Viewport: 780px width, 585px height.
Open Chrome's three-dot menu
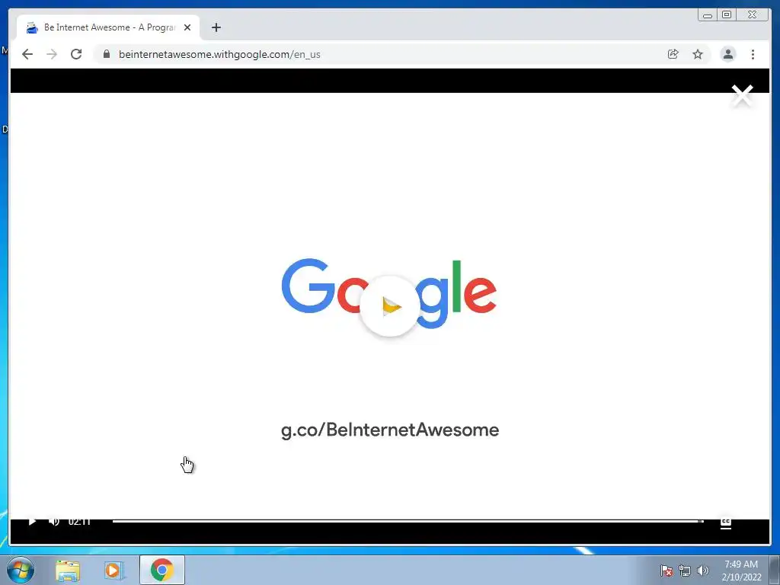[x=753, y=54]
